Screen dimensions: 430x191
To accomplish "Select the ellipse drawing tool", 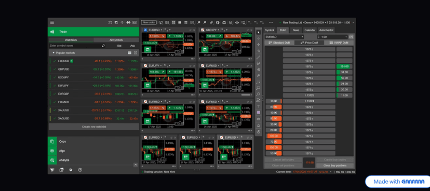I will point(258,94).
